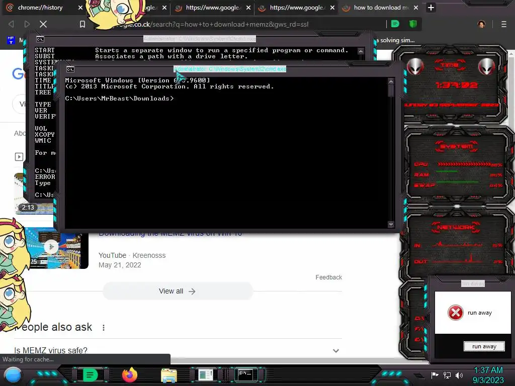This screenshot has width=515, height=386.
Task: Click the YouTube · Kreenosss source text
Action: tap(132, 255)
